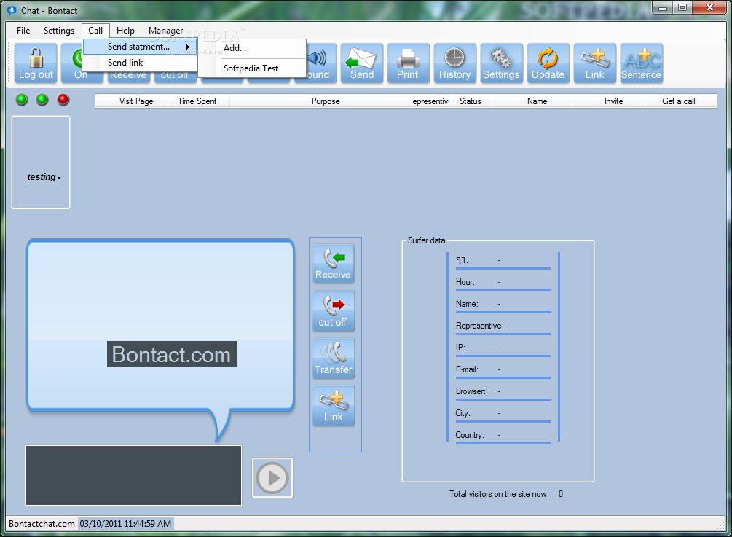
Task: Click the red status light
Action: coord(63,100)
